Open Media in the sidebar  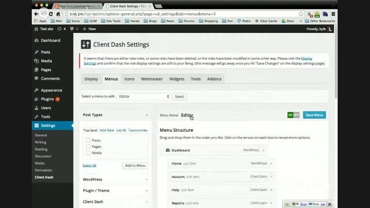point(46,61)
